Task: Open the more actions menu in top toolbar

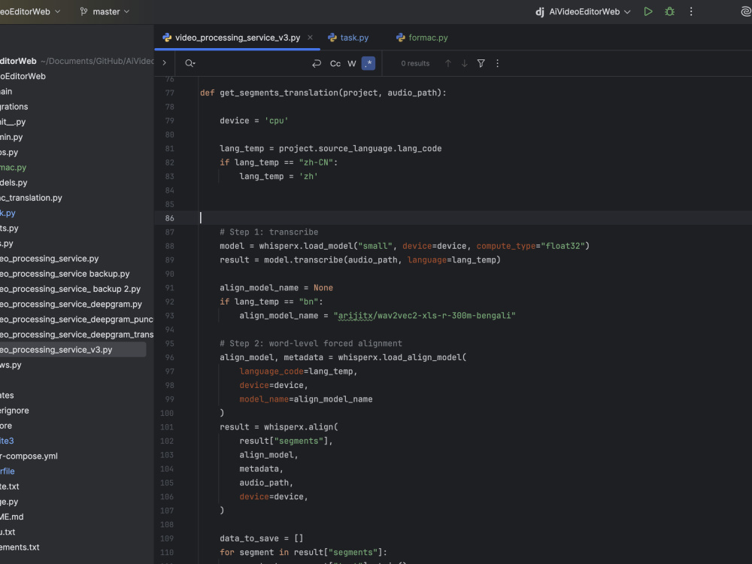Action: point(691,11)
